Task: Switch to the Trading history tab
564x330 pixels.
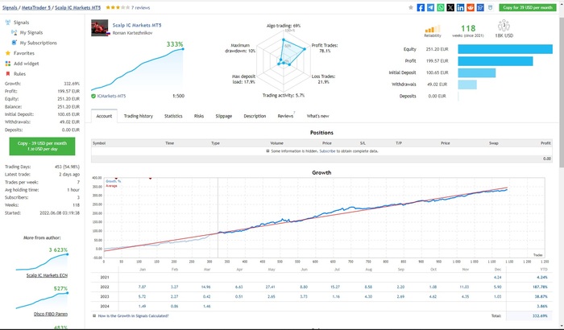Action: pyautogui.click(x=138, y=116)
